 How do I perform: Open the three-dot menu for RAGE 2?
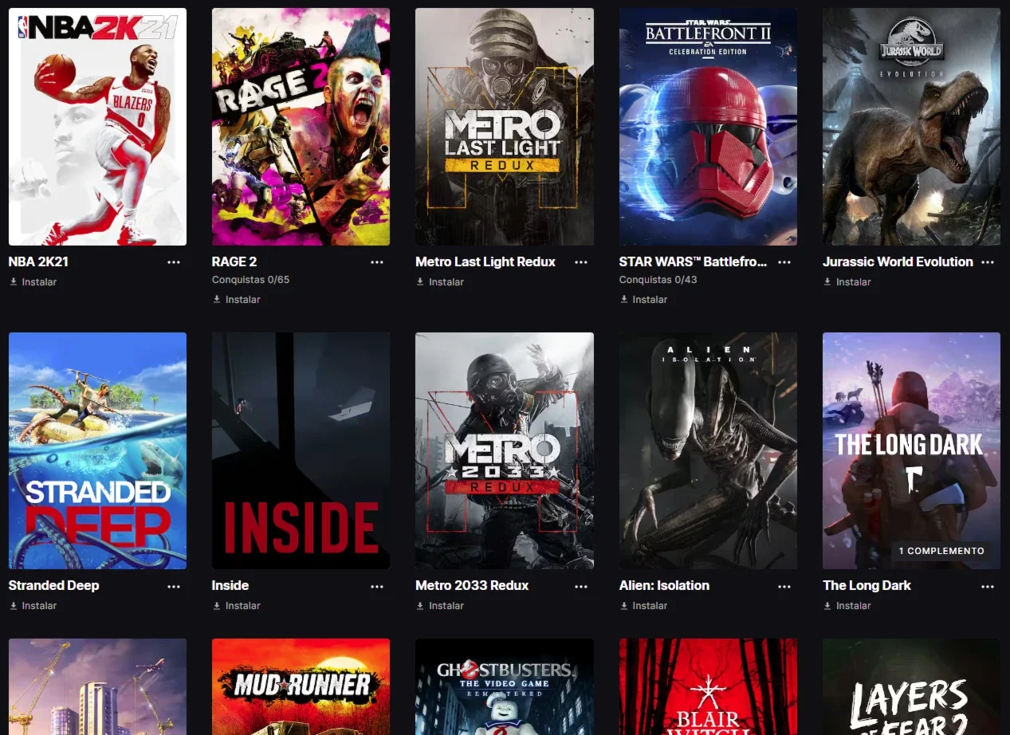(x=377, y=262)
